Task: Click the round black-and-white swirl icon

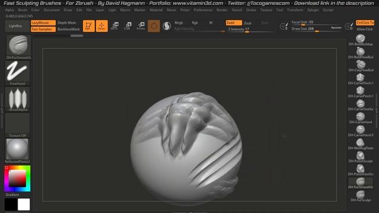Action: (167, 26)
